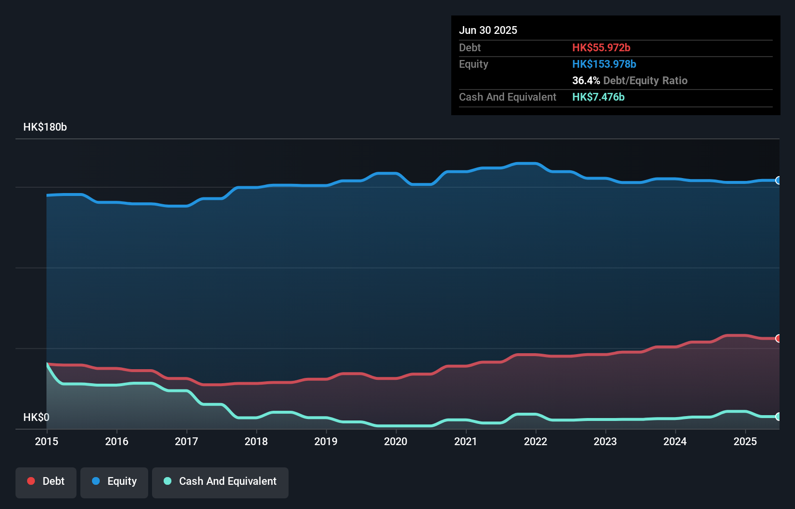Expand the Jun 30 2025 tooltip header
The image size is (795, 509).
[488, 30]
